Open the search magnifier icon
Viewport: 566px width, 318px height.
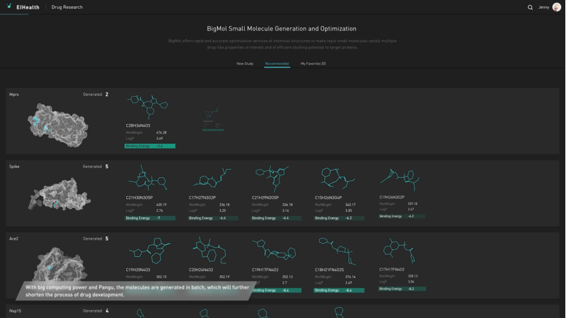point(530,7)
